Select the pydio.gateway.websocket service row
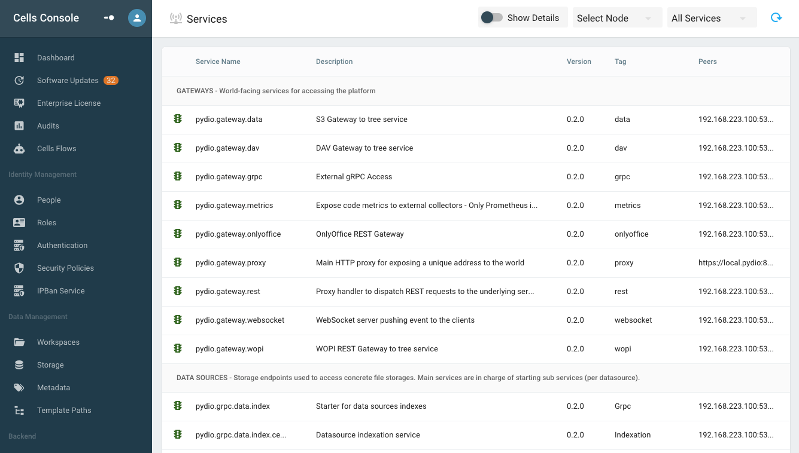The image size is (799, 453). tap(476, 320)
